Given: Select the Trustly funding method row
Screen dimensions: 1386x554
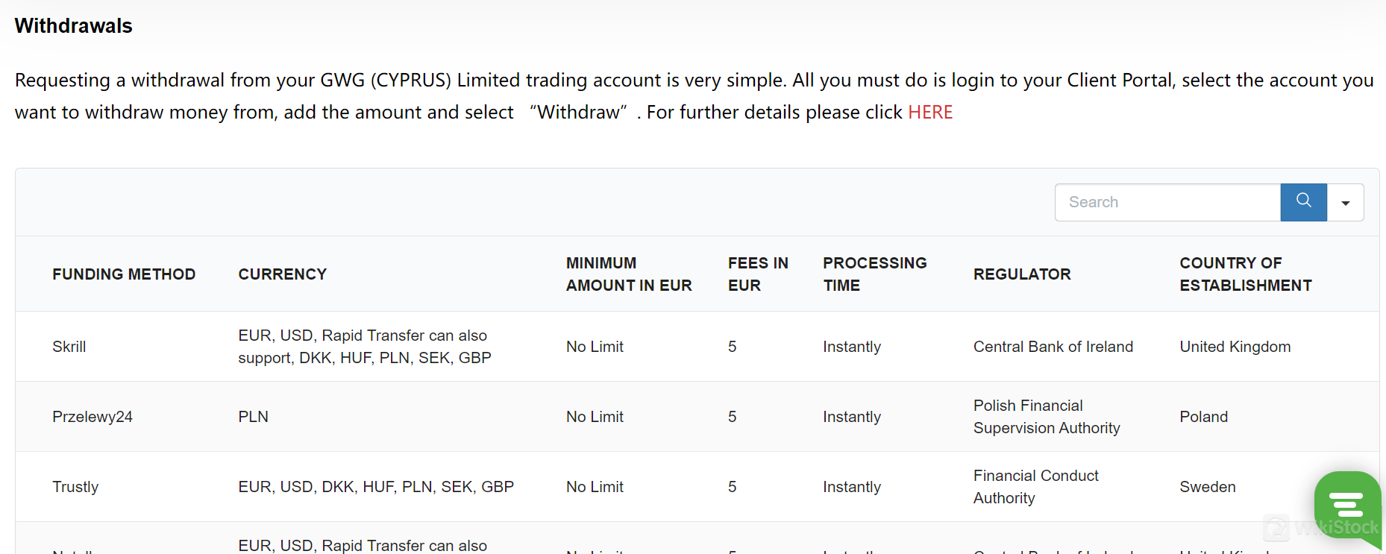Looking at the screenshot, I should [x=75, y=487].
